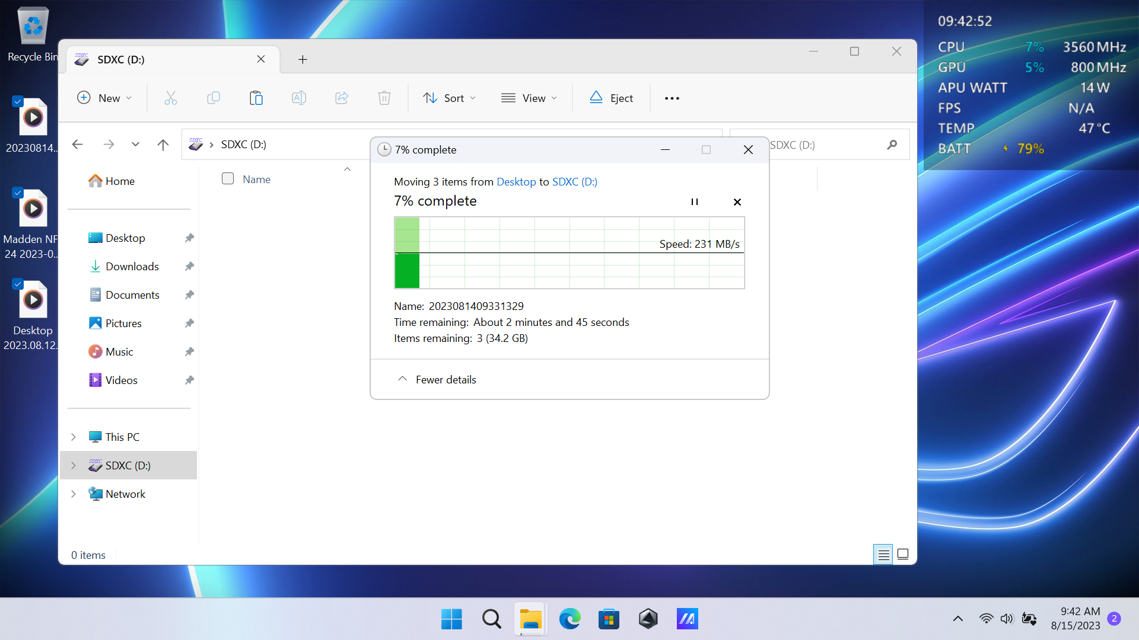Click the Paste icon in toolbar
The height and width of the screenshot is (640, 1139).
point(256,98)
